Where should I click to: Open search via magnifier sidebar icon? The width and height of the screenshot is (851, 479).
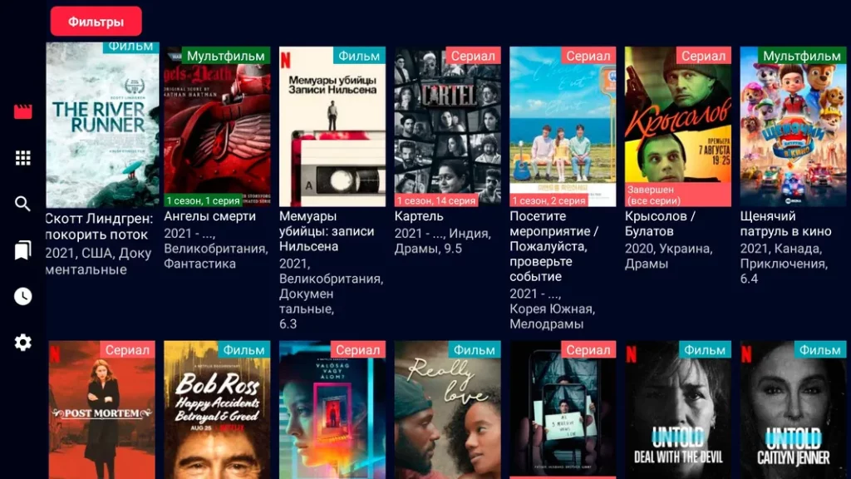(22, 204)
